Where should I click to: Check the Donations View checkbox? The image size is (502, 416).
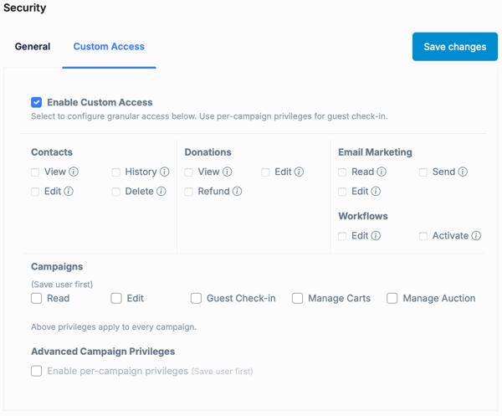pyautogui.click(x=189, y=172)
